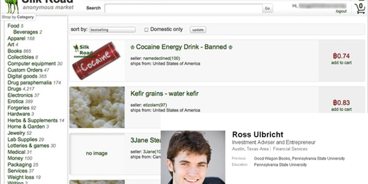Viewport: 368px width, 184px height.
Task: Open the Weight loss category
Action: pyautogui.click(x=21, y=177)
